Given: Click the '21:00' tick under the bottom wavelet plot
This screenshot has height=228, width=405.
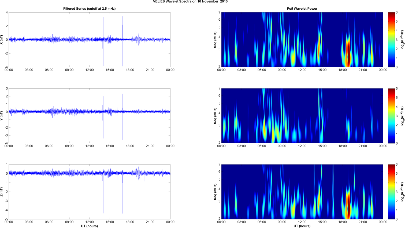Looking at the screenshot, I should [x=363, y=222].
